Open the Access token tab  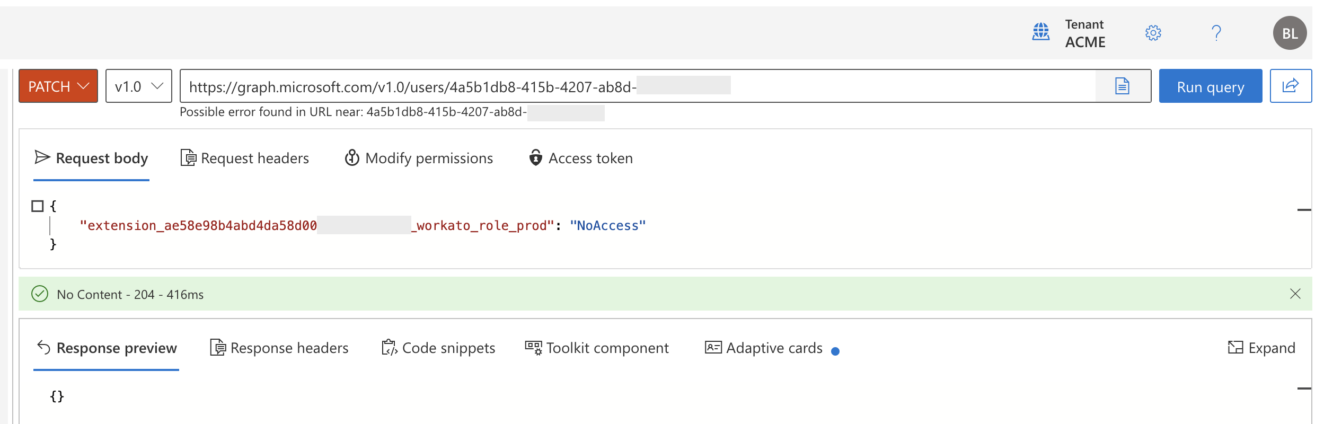tap(581, 158)
